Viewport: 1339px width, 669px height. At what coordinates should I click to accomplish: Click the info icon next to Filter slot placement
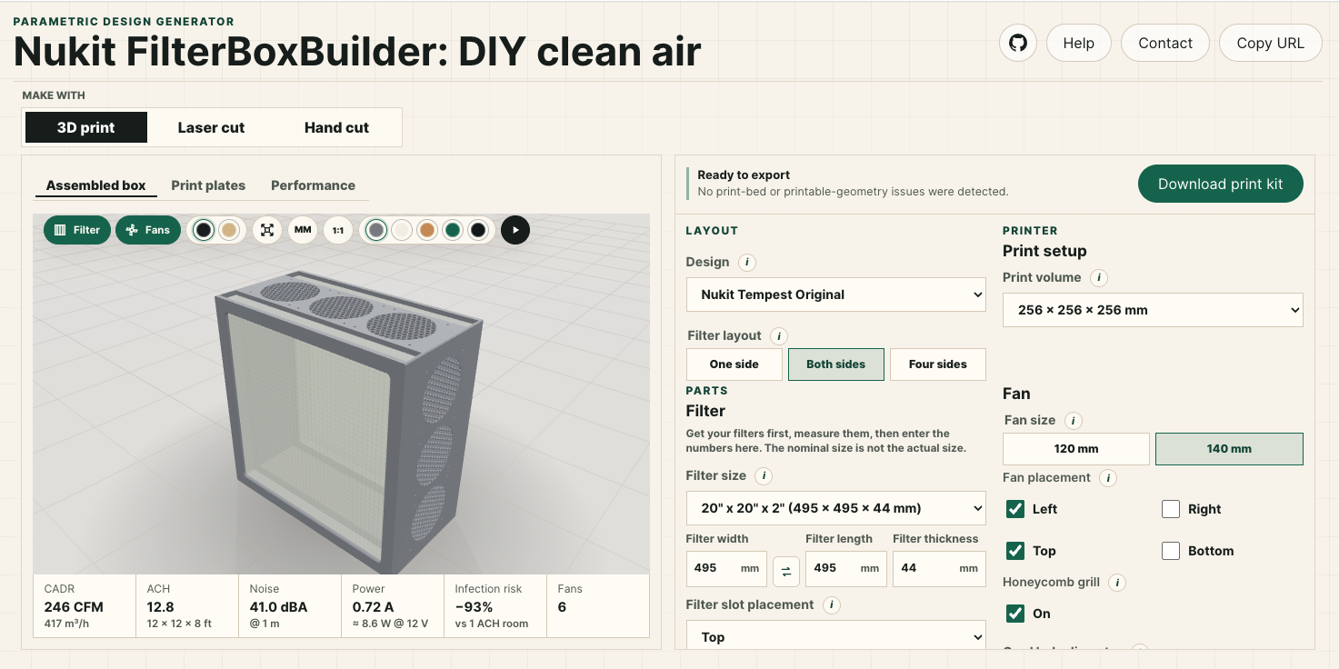point(830,604)
